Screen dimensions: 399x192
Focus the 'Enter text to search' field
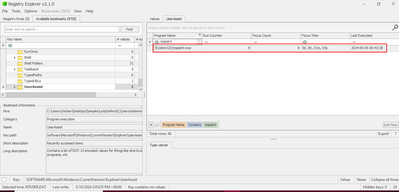(x=62, y=29)
